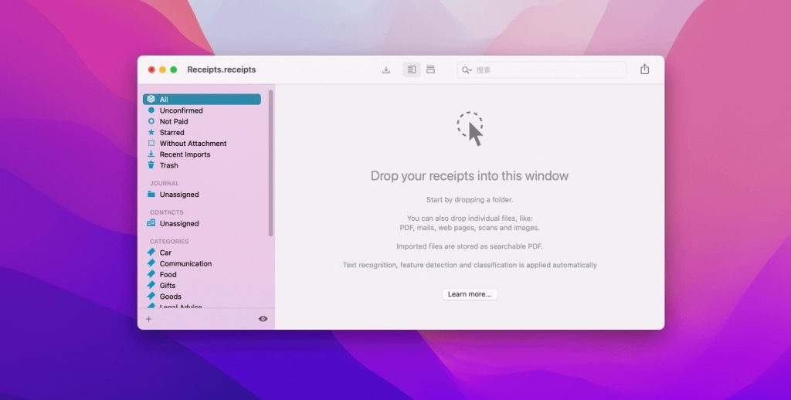Toggle the eye visibility icon in sidebar
Screen dimensions: 791x400
[263, 319]
